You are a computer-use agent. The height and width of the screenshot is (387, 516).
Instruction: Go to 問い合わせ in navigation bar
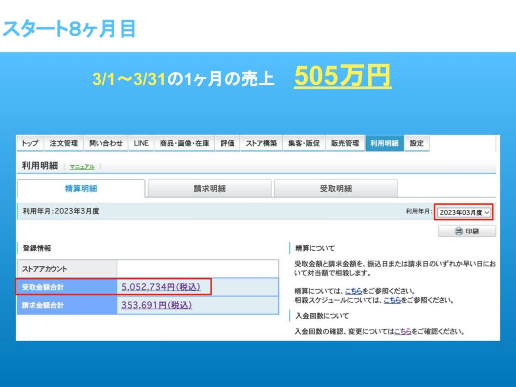106,143
